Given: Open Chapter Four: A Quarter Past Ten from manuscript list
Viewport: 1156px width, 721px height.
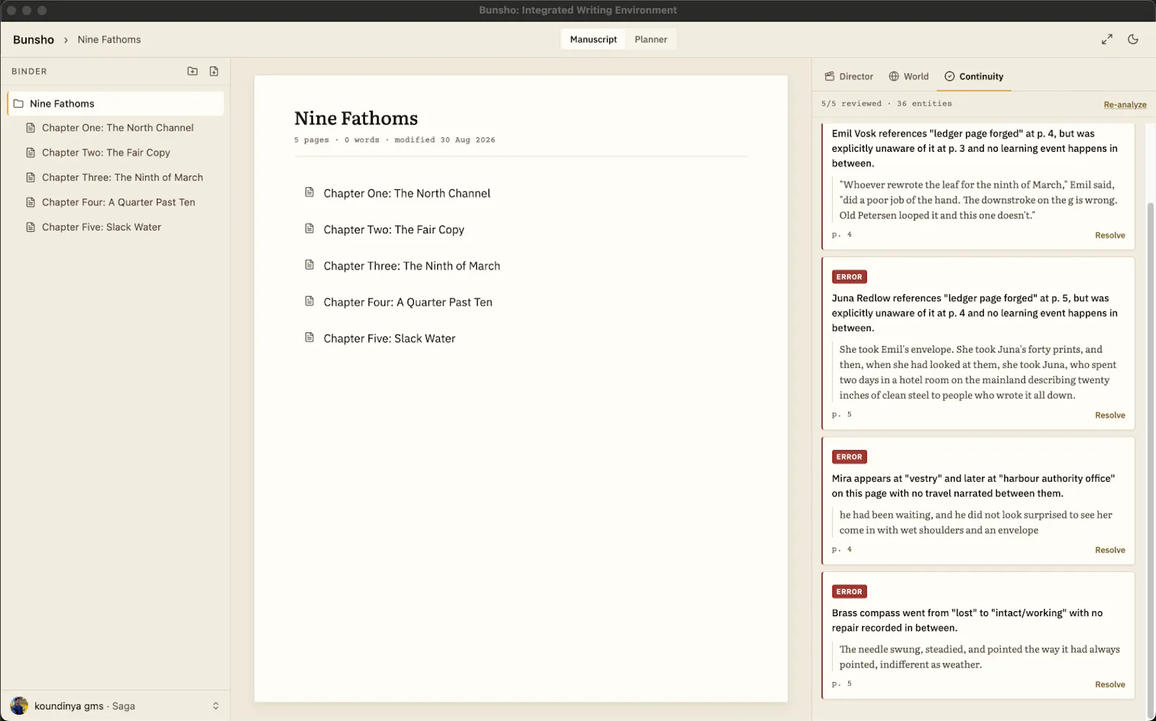Looking at the screenshot, I should click(407, 302).
